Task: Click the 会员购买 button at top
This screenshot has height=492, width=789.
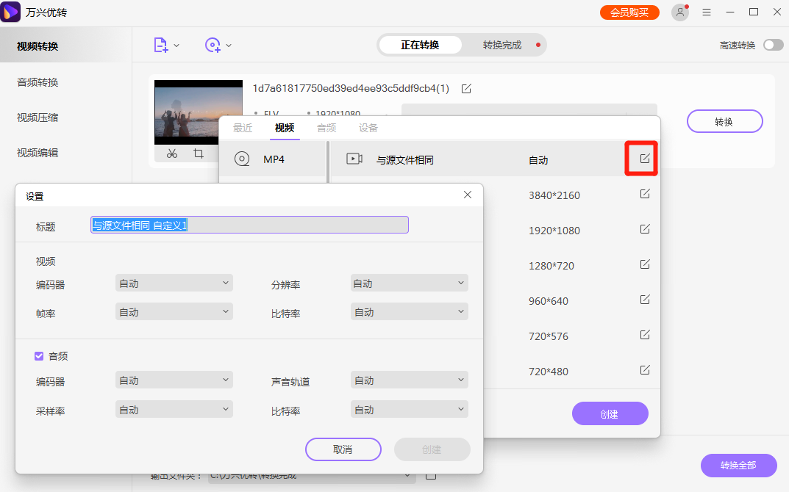Action: [629, 12]
